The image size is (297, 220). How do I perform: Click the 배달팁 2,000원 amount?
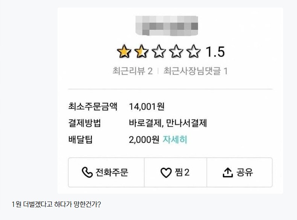(x=144, y=140)
